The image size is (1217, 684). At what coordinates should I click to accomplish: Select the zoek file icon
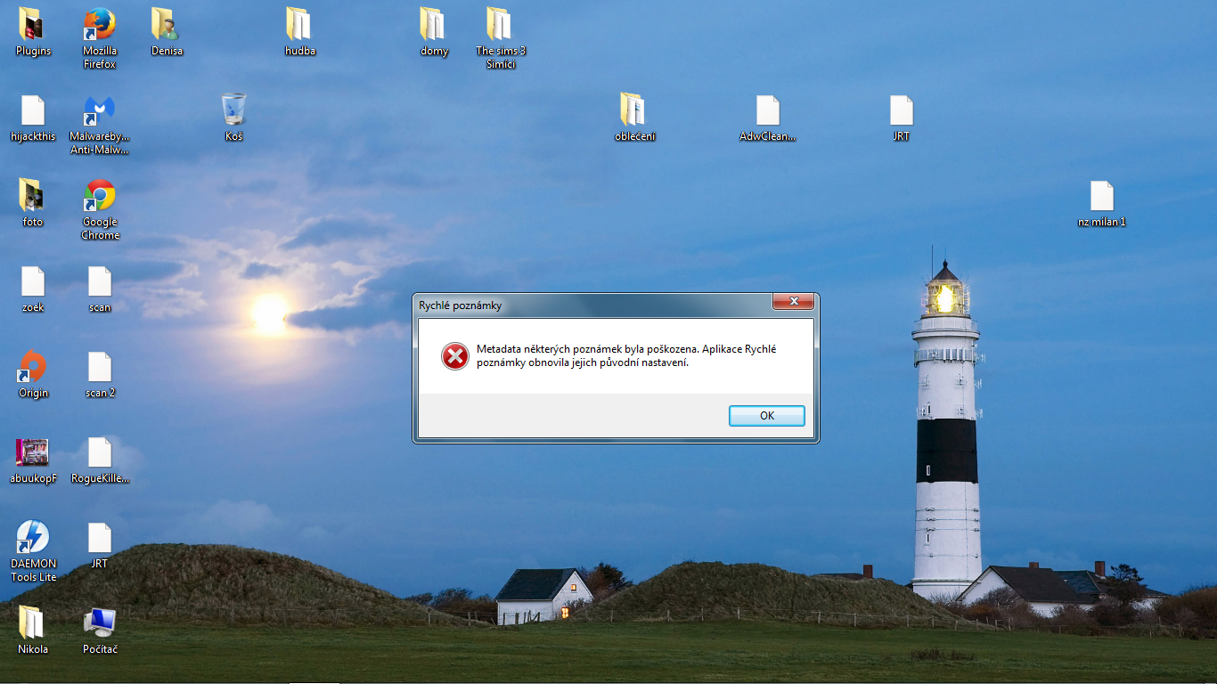pyautogui.click(x=33, y=281)
